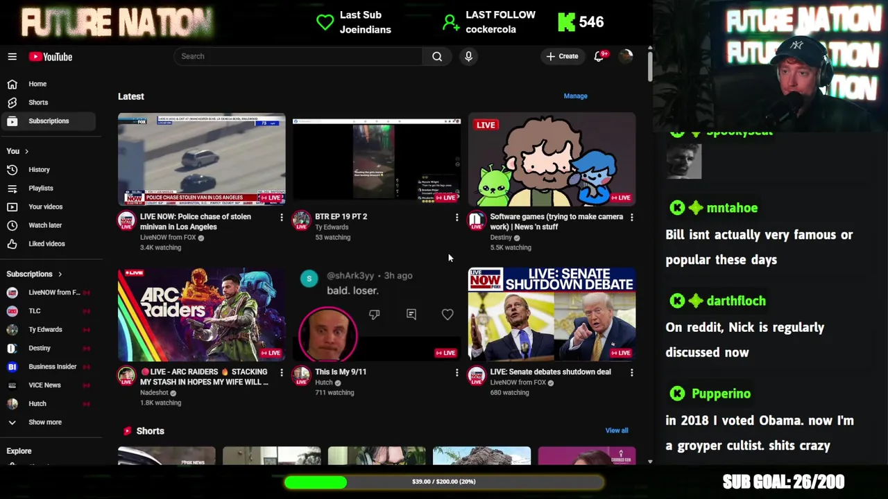Open BTR EP 19 PT 2 thumbnail
The height and width of the screenshot is (499, 888).
(x=377, y=160)
